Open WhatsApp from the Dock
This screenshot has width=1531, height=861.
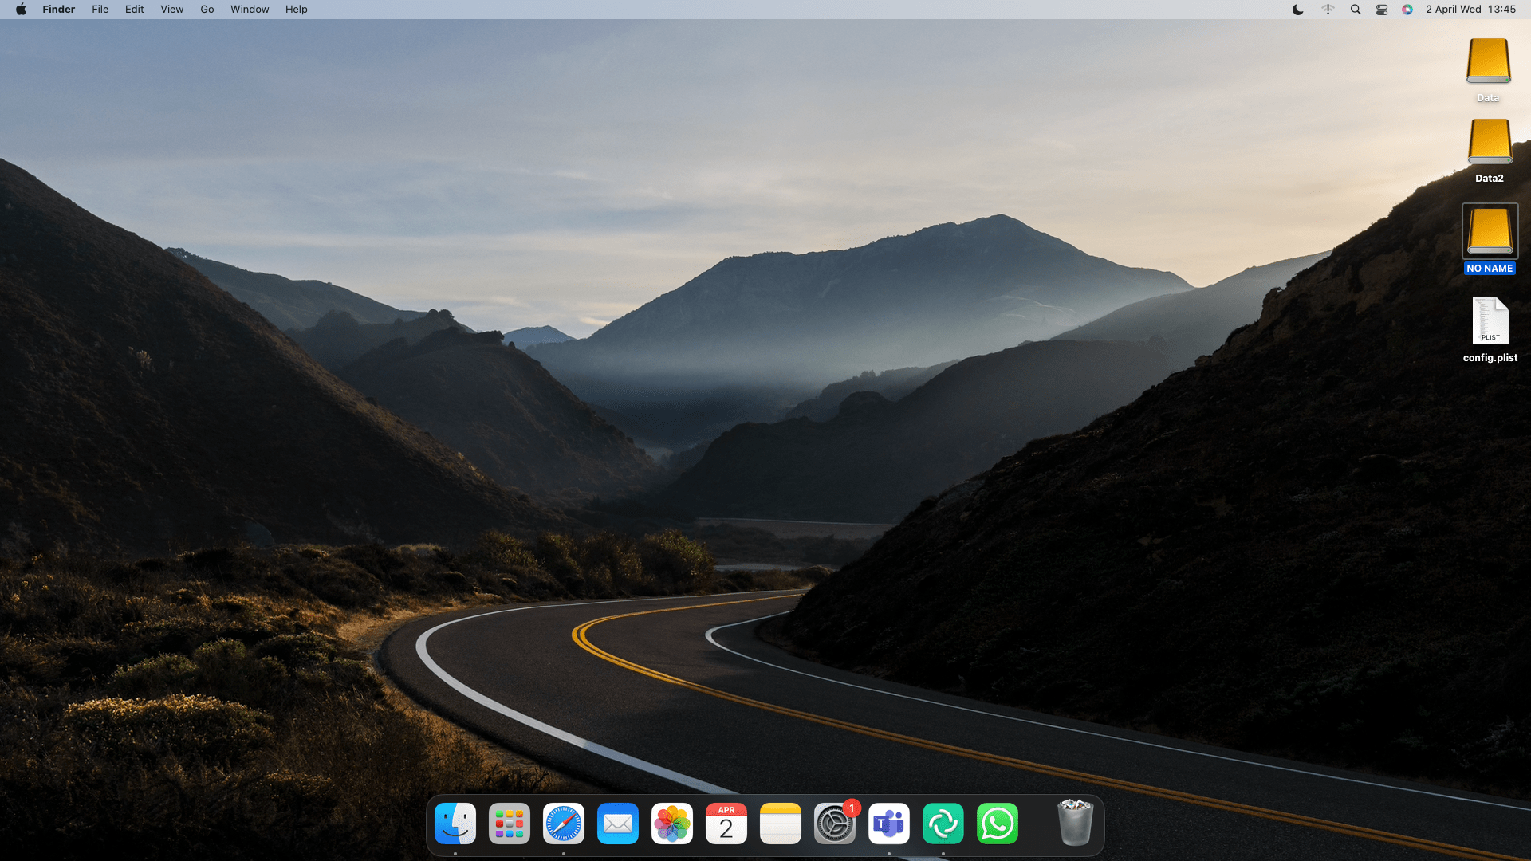[998, 824]
